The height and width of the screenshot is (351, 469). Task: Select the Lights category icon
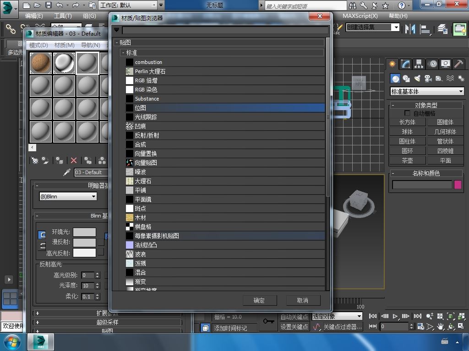click(417, 79)
